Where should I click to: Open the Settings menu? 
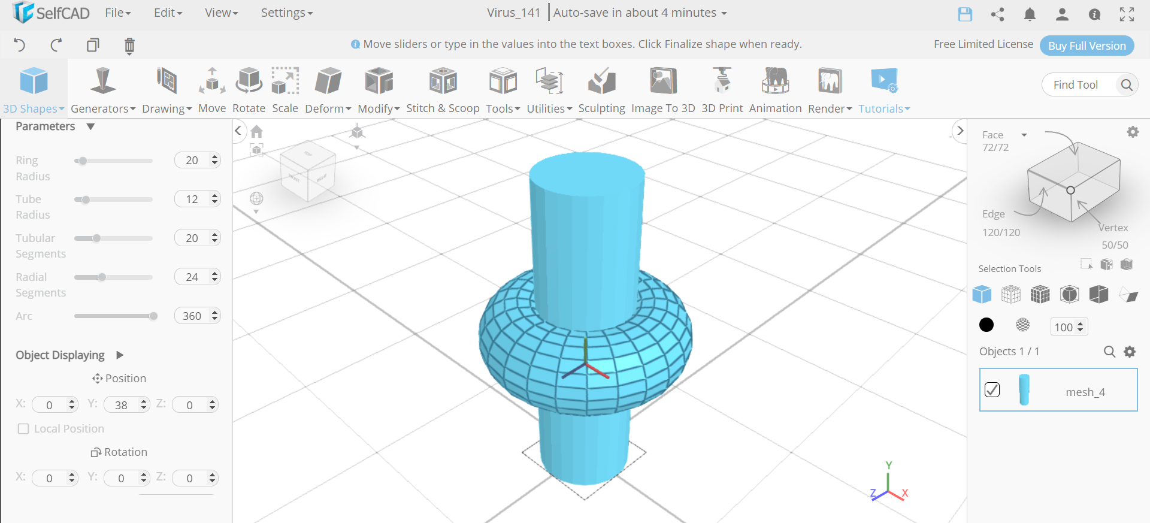pyautogui.click(x=286, y=13)
